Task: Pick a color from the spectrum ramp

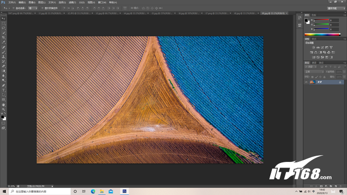Action: click(x=323, y=35)
